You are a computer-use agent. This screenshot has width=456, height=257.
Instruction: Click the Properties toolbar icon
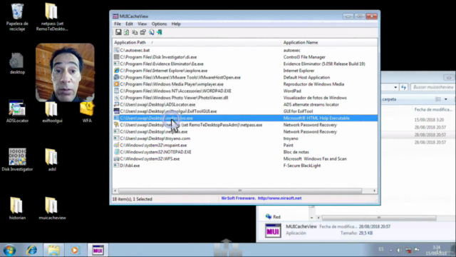click(x=142, y=32)
